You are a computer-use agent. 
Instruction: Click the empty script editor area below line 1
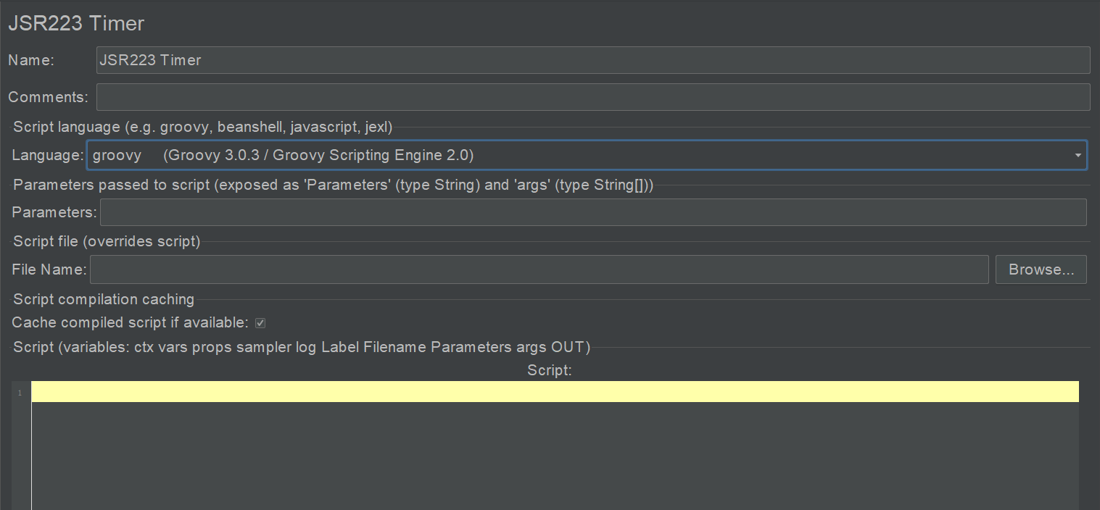click(555, 456)
